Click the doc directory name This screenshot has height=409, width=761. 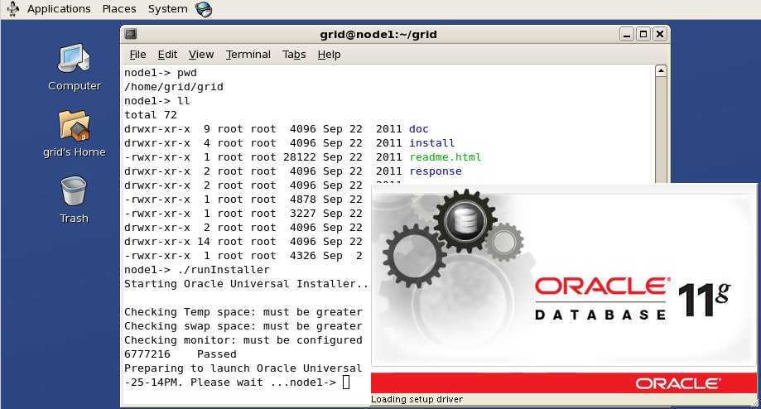pos(419,129)
